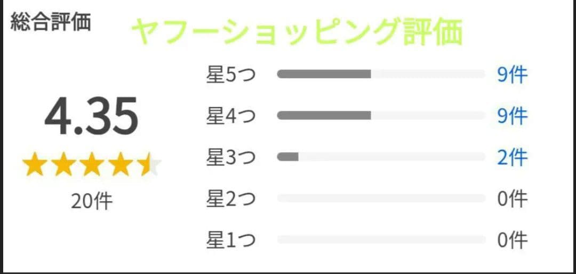Click the 星5つ rating bar
Screen dimensions: 576x274
pyautogui.click(x=381, y=74)
